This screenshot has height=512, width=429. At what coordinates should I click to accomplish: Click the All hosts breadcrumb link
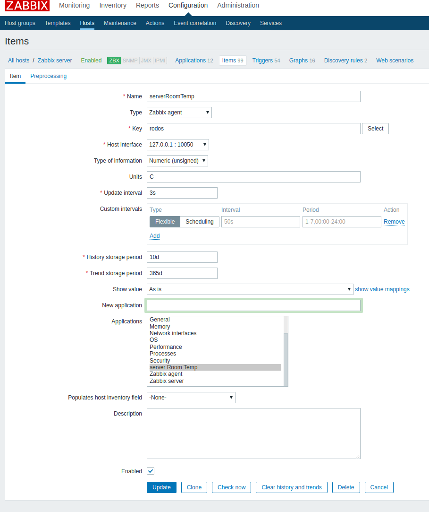click(x=18, y=61)
